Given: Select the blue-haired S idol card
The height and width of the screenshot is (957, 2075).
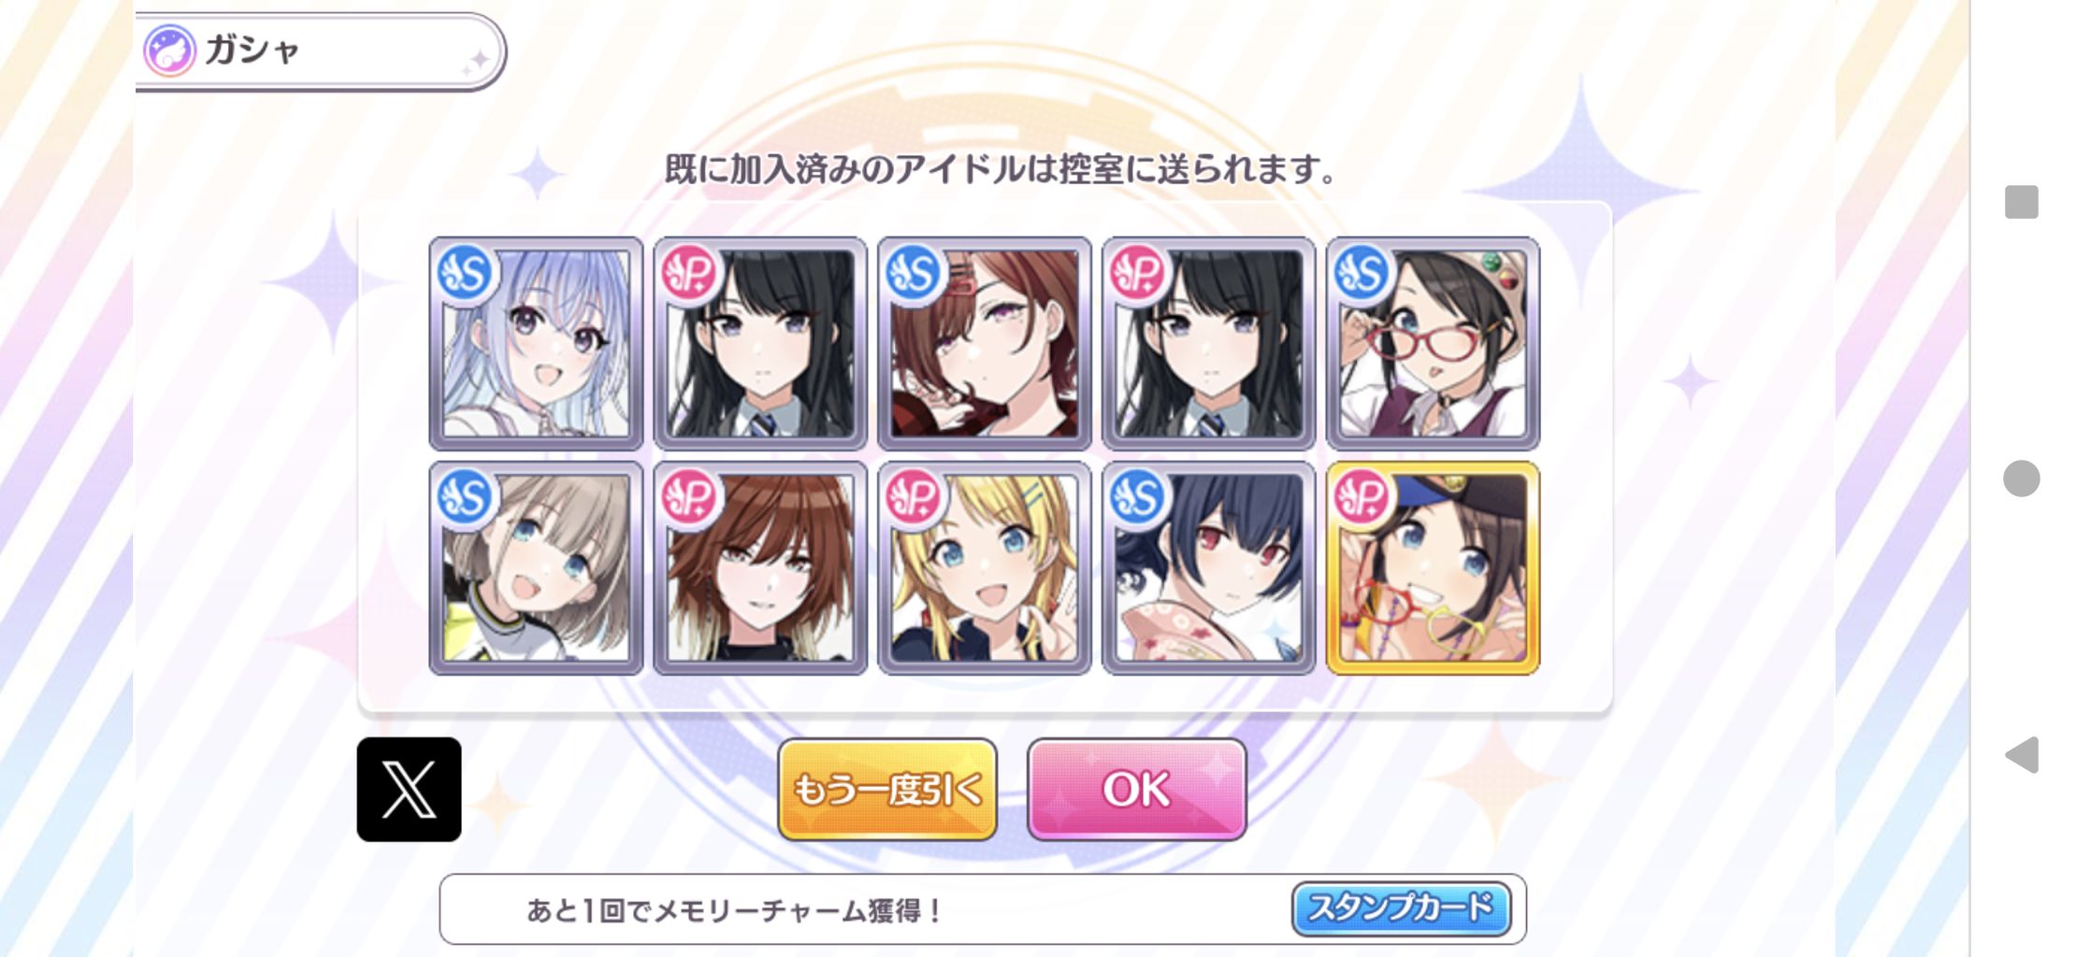Looking at the screenshot, I should [x=536, y=343].
